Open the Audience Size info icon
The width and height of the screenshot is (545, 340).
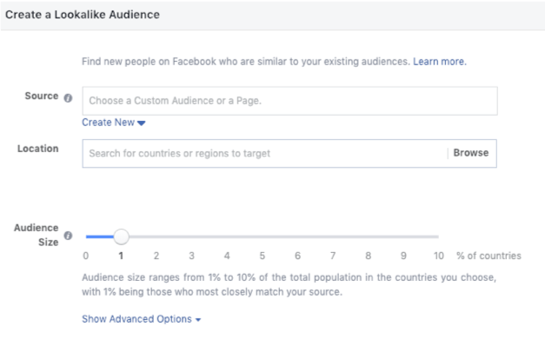pos(68,236)
